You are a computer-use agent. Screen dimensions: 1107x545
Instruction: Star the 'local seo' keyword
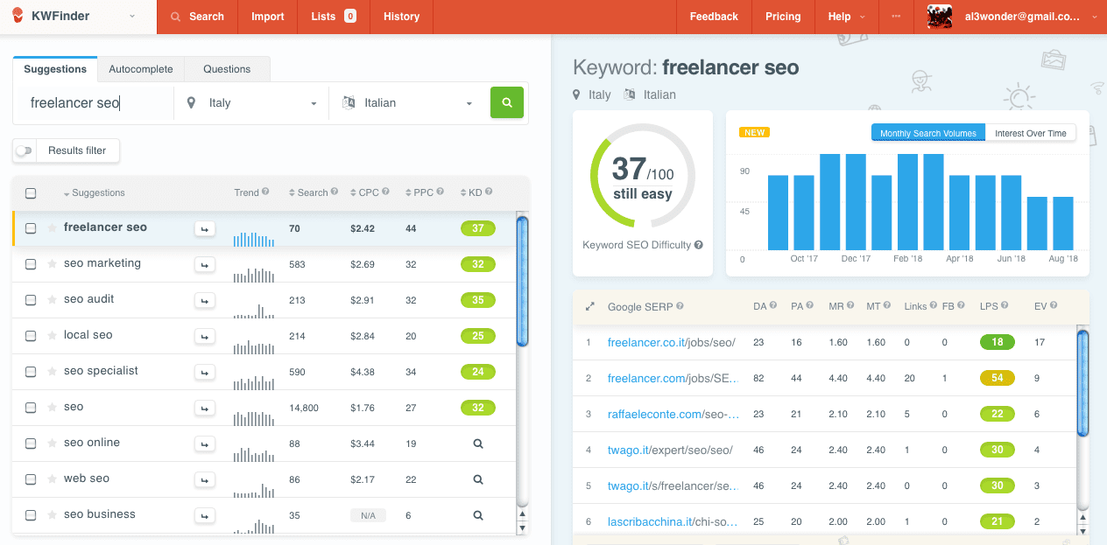pyautogui.click(x=52, y=336)
